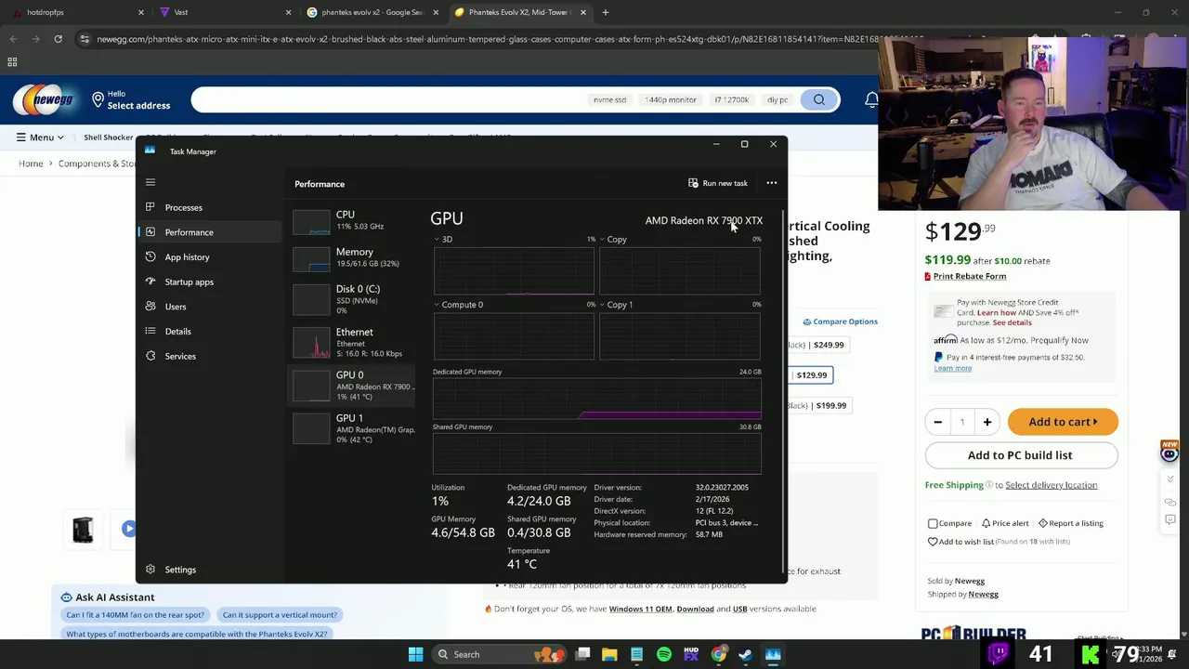Select the Users page
This screenshot has height=669, width=1189.
pyautogui.click(x=176, y=307)
